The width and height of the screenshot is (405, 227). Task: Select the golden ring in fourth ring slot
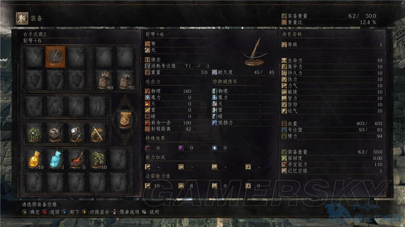98,133
